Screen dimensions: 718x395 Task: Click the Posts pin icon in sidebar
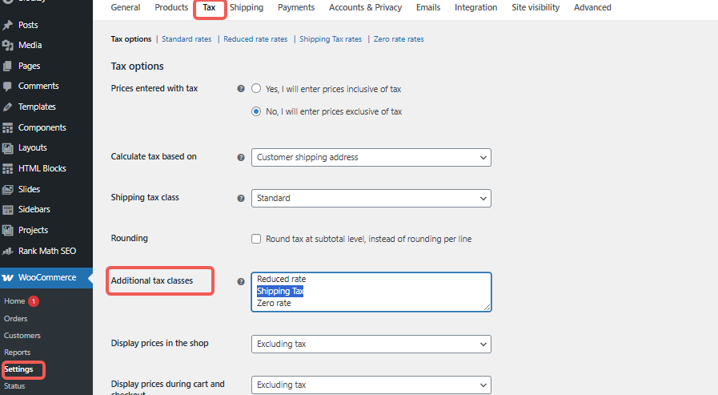[8, 25]
